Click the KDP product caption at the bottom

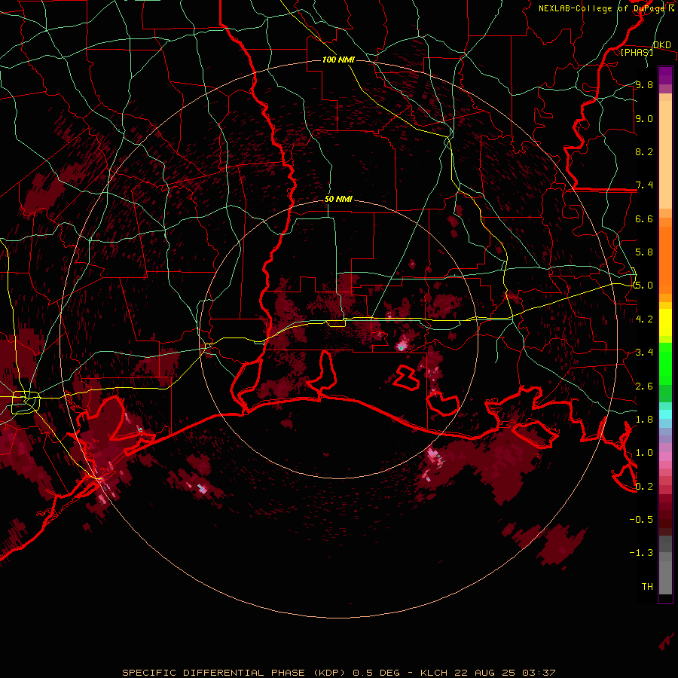338,673
